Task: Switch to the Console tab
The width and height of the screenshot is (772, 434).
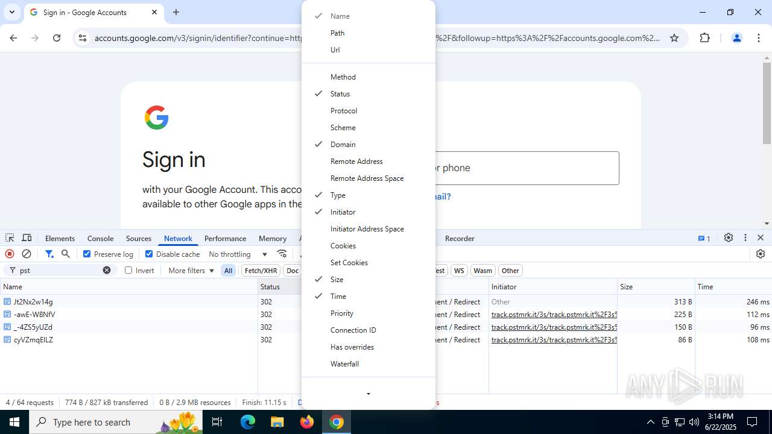Action: 100,239
